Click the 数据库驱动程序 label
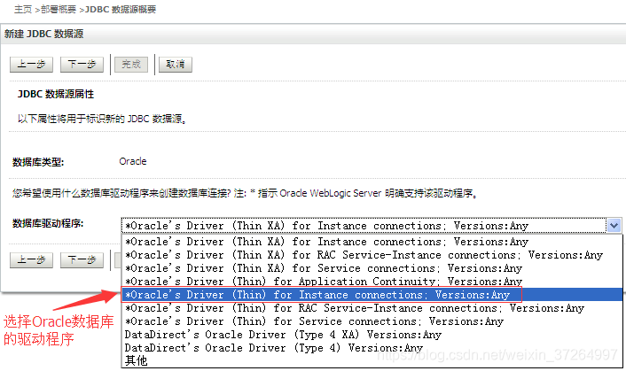Image resolution: width=626 pixels, height=371 pixels. 48,223
